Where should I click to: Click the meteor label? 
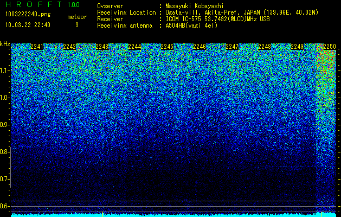coord(77,17)
